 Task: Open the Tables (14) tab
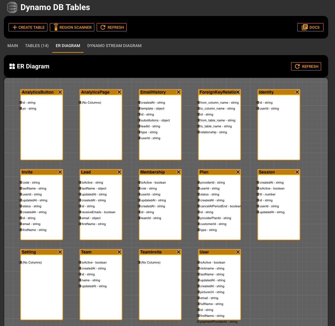point(37,46)
